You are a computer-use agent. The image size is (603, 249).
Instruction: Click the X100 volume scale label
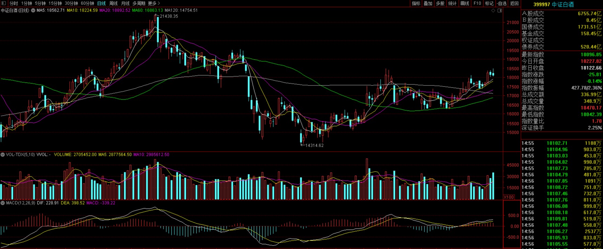pyautogui.click(x=509, y=197)
